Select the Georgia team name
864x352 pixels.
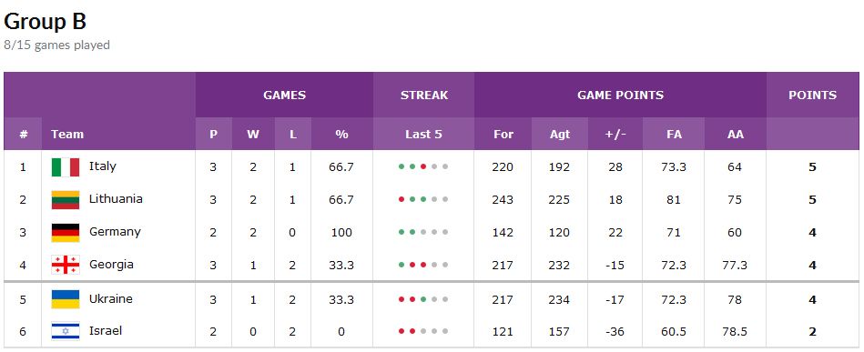111,265
